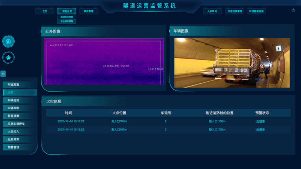Viewport: 301px width, 169px height.
Task: Select 车辆异常 in sidebar
Action: click(x=20, y=108)
